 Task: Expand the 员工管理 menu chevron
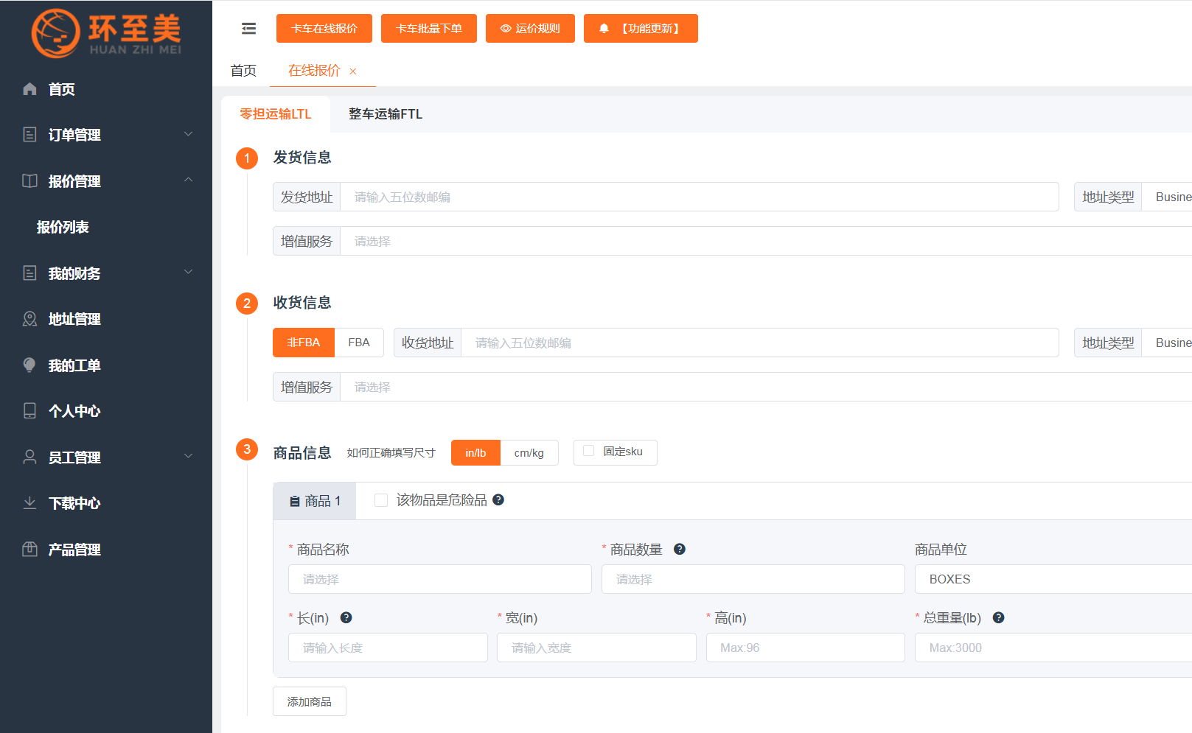click(x=188, y=456)
